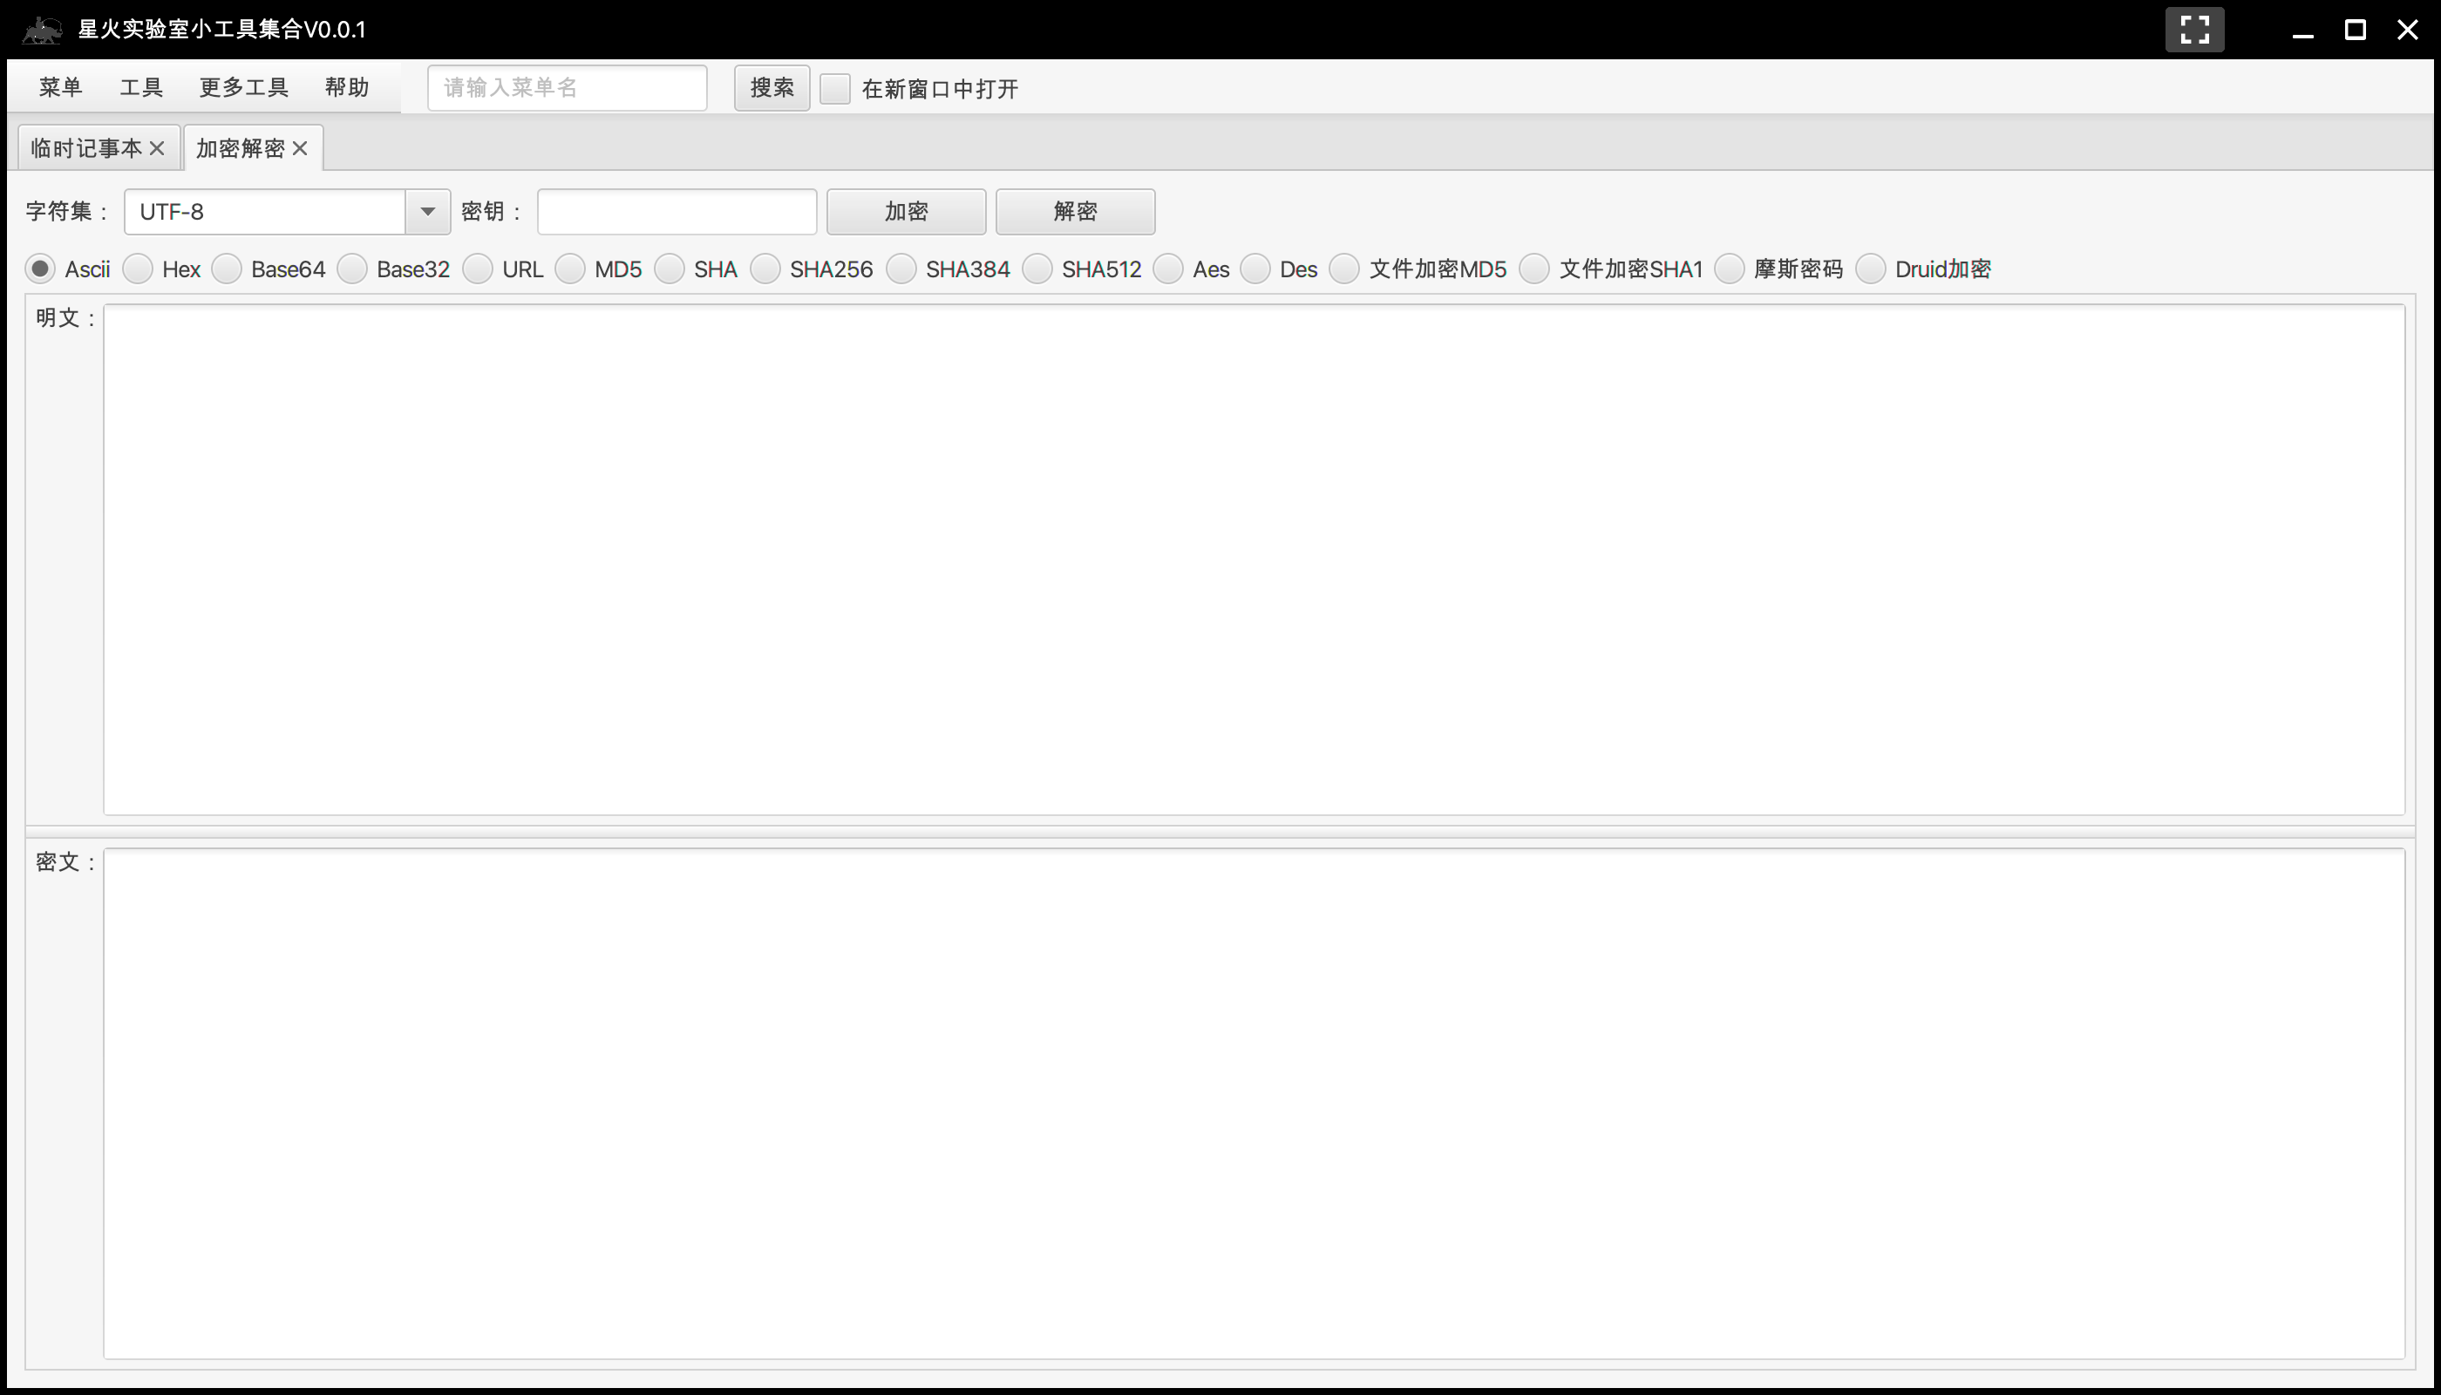Select the Base64 radio button
The height and width of the screenshot is (1395, 2441).
click(227, 269)
